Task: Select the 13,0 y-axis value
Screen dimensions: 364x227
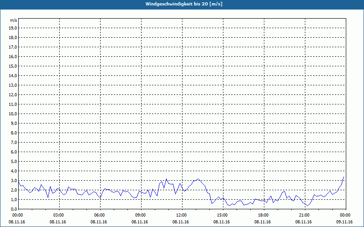Action: coord(13,85)
